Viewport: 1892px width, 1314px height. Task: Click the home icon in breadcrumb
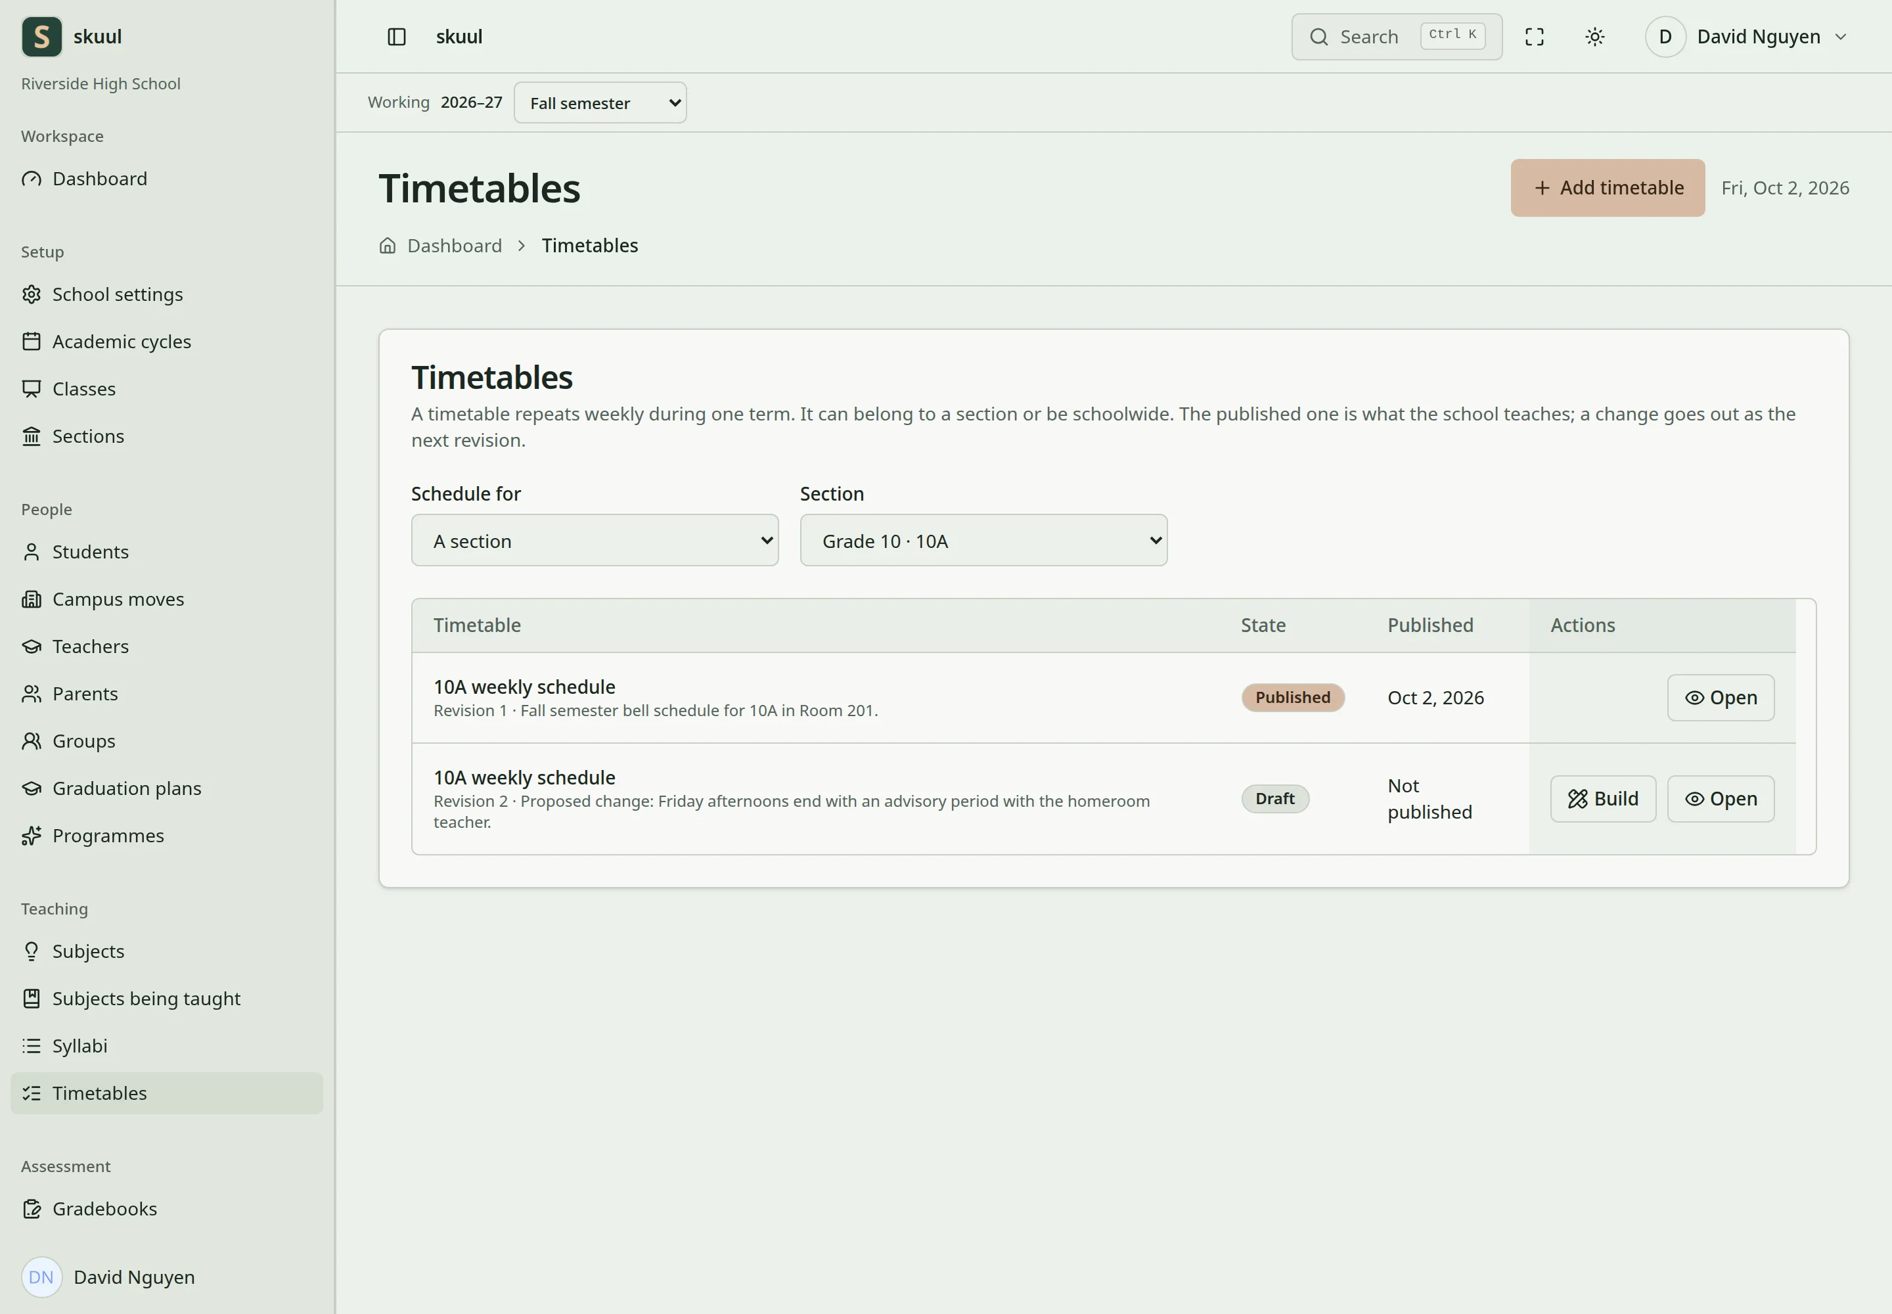(387, 246)
